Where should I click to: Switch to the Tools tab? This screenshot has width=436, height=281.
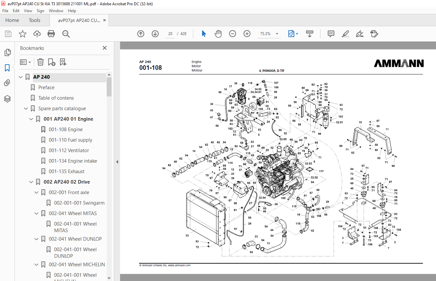(34, 20)
